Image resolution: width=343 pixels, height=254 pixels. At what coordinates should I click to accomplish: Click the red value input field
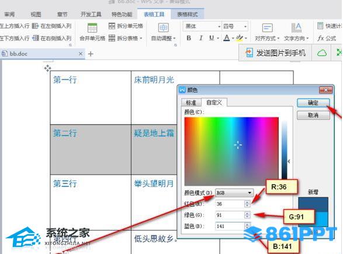point(230,204)
